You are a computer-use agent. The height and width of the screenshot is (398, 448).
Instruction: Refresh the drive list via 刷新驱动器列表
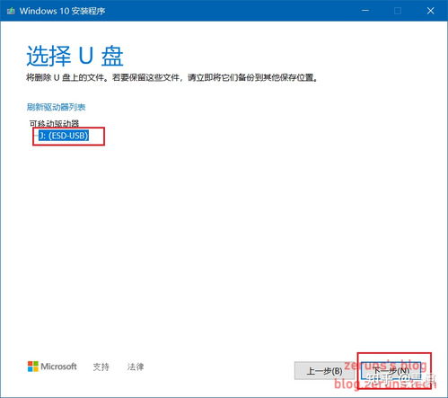click(x=57, y=107)
